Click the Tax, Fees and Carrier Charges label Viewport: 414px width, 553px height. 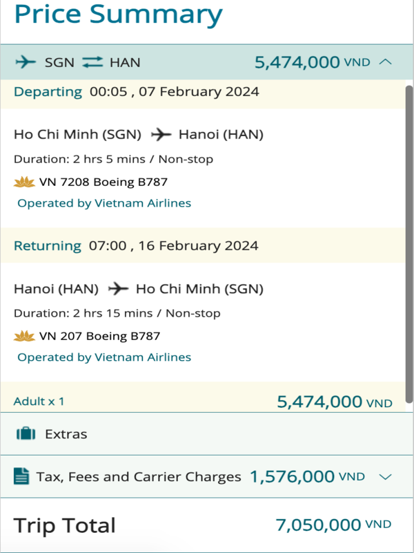(x=139, y=477)
